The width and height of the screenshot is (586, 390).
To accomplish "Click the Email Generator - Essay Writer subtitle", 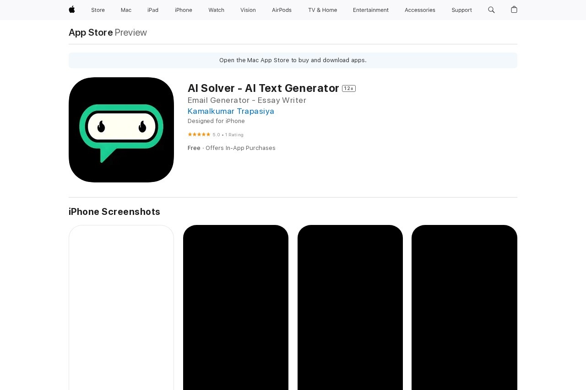I will click(x=247, y=100).
